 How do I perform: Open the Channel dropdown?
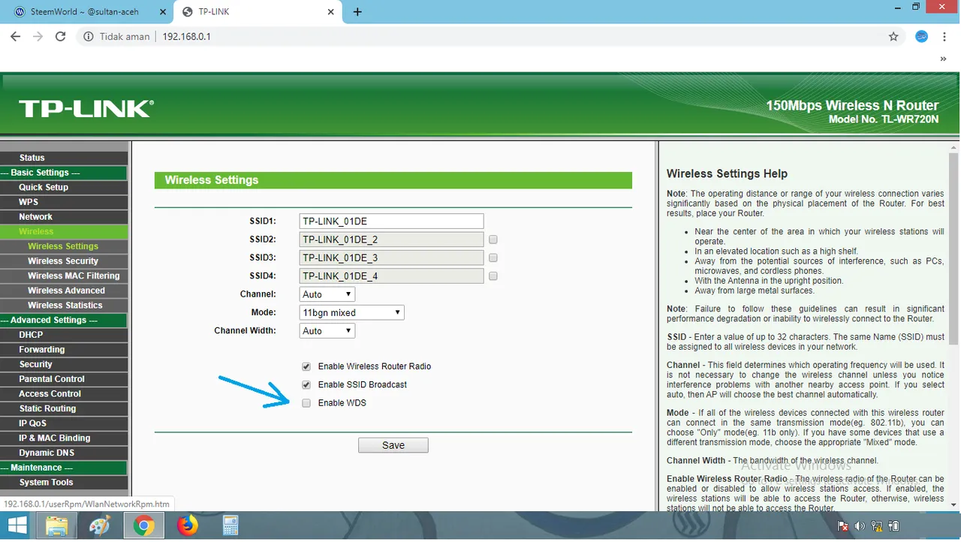(327, 294)
